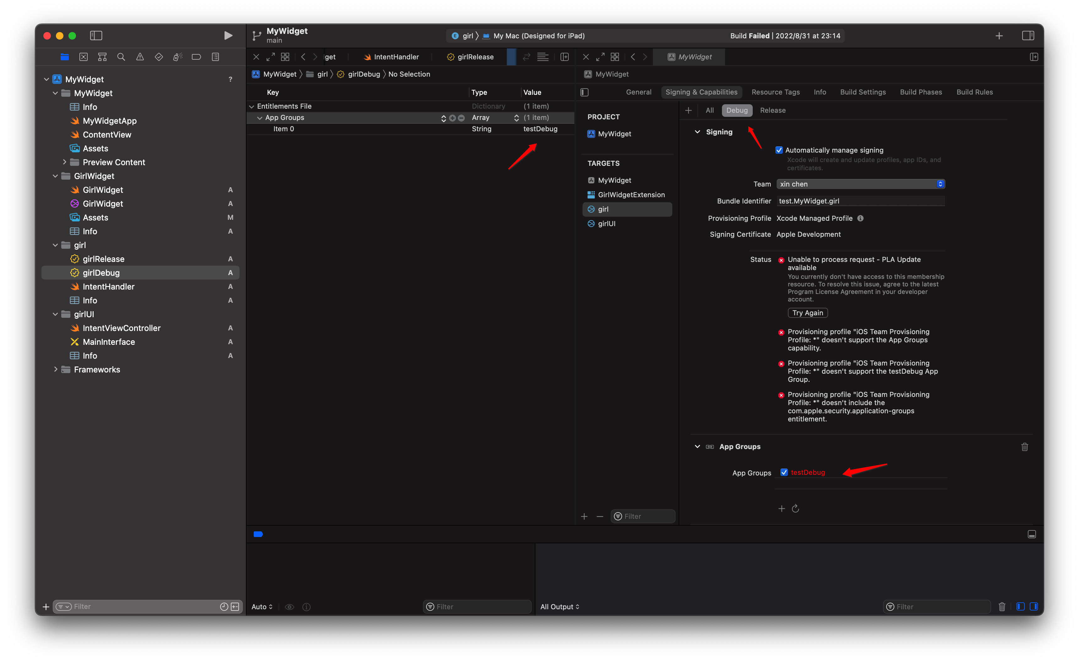Open IntentViewController file in navigator
This screenshot has height=662, width=1079.
(122, 328)
